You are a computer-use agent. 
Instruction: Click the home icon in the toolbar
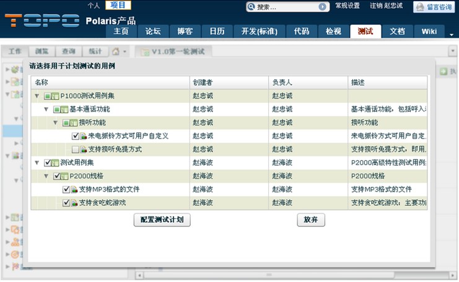[x=116, y=51]
